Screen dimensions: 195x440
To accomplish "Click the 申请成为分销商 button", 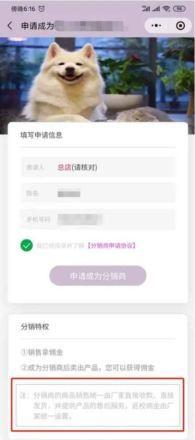I will [98, 276].
